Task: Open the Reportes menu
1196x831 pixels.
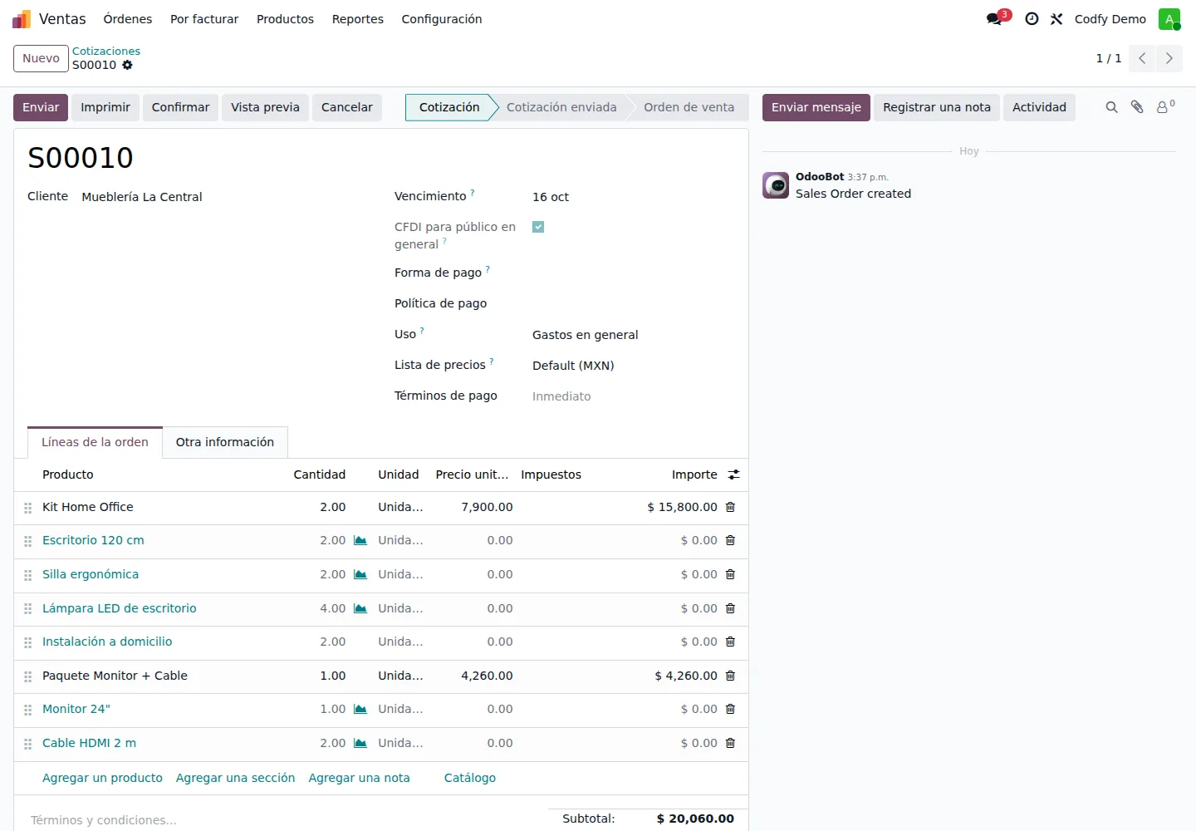Action: pyautogui.click(x=358, y=19)
